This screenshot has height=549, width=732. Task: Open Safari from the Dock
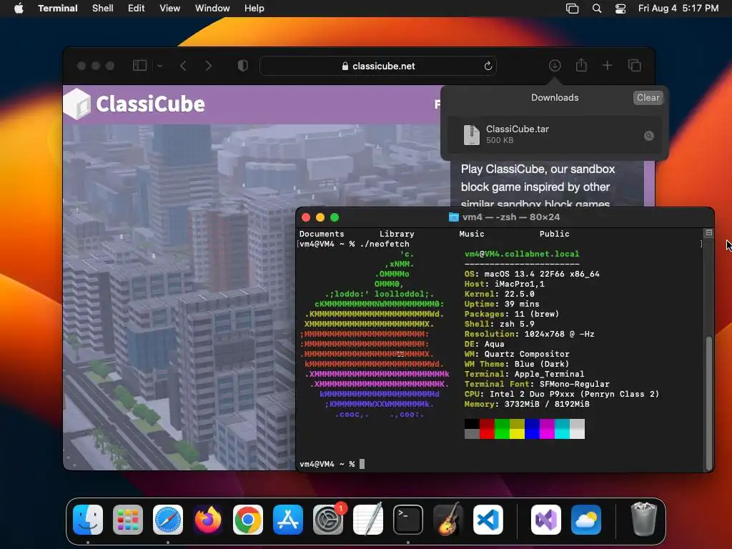(x=167, y=520)
